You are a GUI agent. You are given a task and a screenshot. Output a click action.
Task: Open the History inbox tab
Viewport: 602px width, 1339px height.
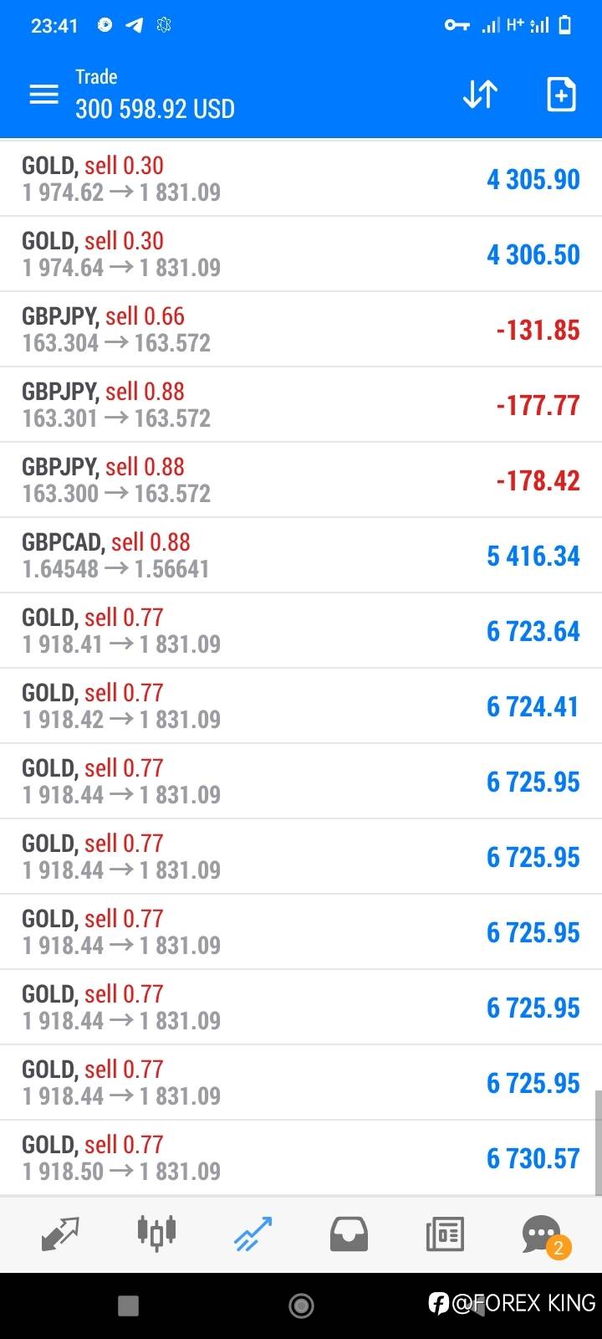pos(349,1234)
